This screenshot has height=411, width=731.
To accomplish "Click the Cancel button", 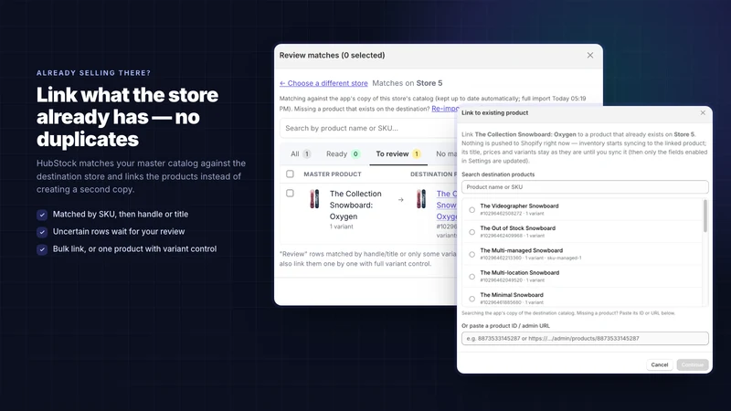I will pyautogui.click(x=659, y=364).
